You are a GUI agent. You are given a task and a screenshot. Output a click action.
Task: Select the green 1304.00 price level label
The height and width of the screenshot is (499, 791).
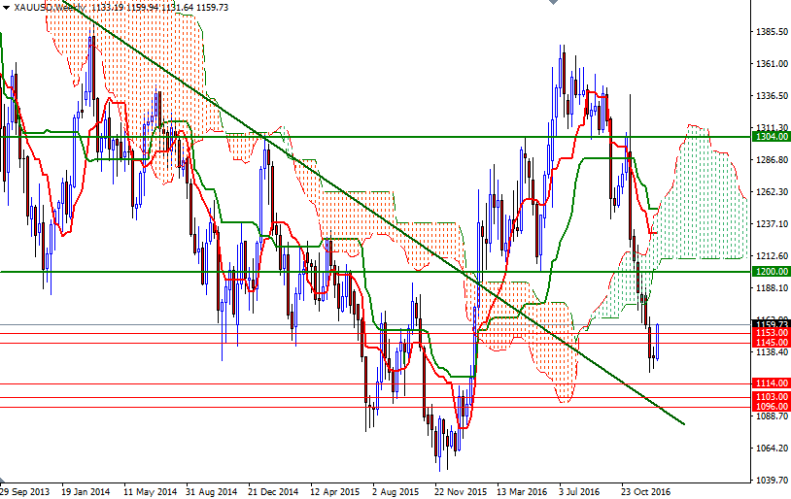771,137
